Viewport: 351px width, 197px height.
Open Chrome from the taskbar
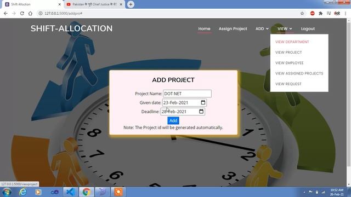click(x=87, y=192)
